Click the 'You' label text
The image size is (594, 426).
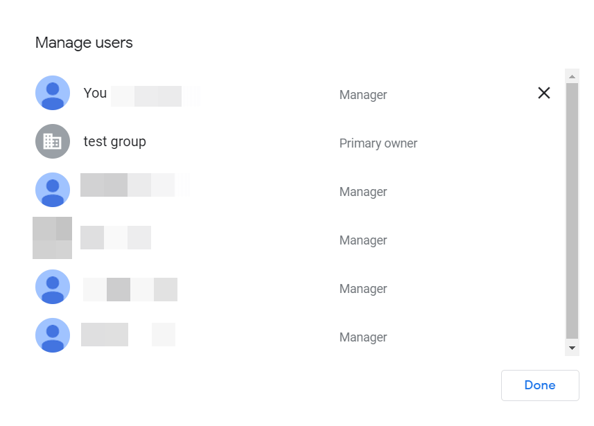click(x=95, y=93)
